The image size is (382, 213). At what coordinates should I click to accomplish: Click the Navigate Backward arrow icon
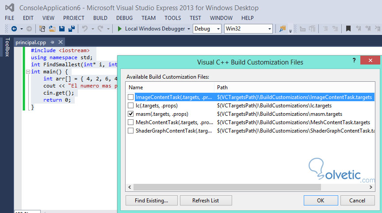point(14,29)
